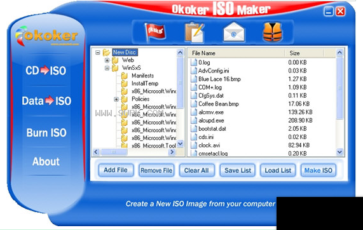Switch to CD to ISO mode
Viewport: 363px width, 230px height.
(x=46, y=71)
